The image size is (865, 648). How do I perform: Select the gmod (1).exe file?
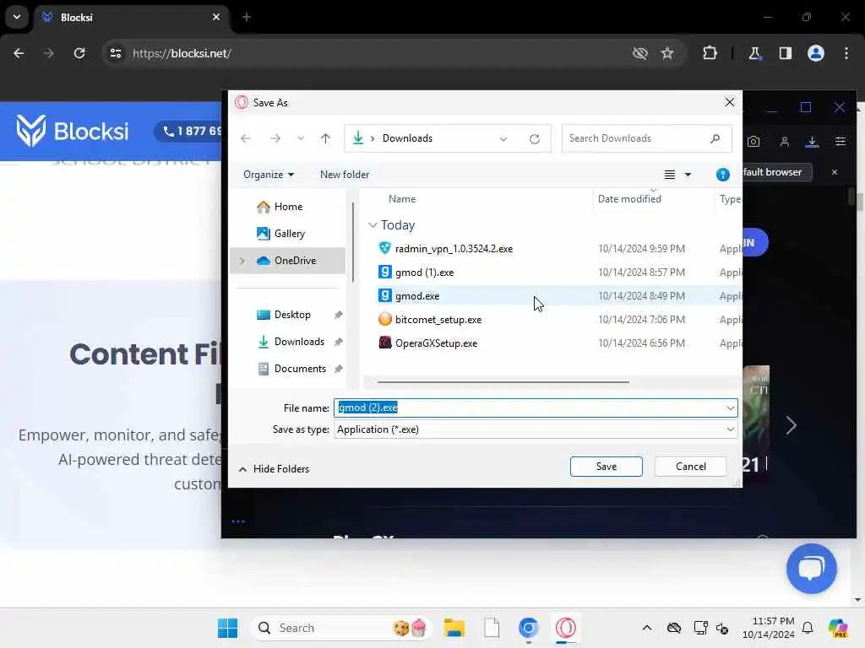pos(424,273)
